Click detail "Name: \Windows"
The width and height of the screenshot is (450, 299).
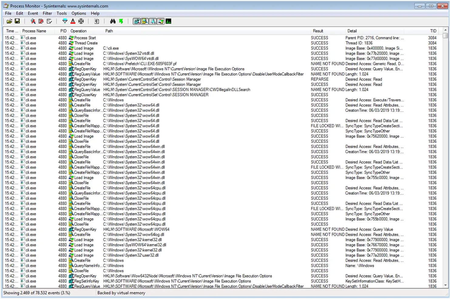coord(360,266)
